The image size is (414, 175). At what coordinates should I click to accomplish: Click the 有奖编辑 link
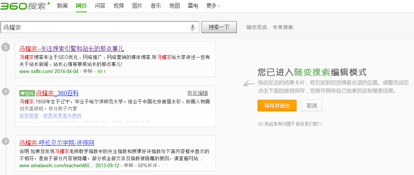(x=197, y=93)
